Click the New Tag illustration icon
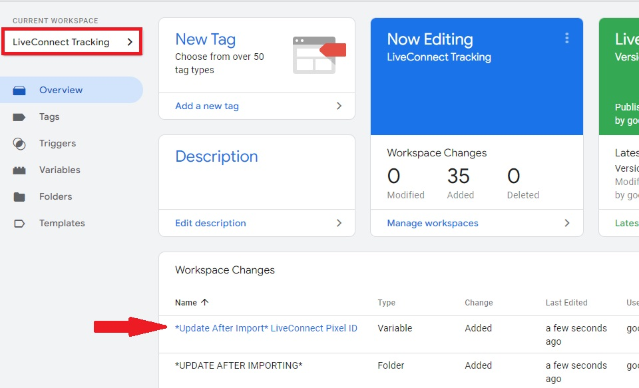The width and height of the screenshot is (639, 388). (x=319, y=55)
